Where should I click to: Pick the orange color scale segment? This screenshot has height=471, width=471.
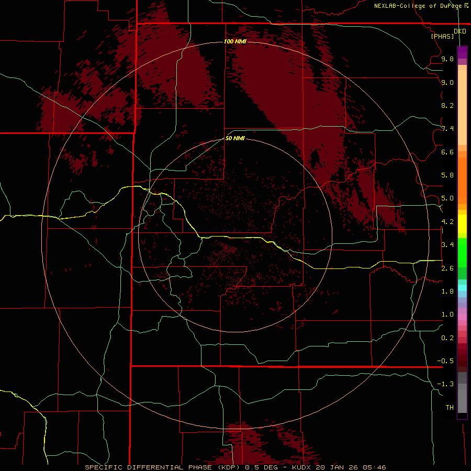[x=462, y=180]
